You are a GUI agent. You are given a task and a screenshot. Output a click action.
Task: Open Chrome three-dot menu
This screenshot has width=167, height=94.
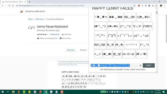165,6
